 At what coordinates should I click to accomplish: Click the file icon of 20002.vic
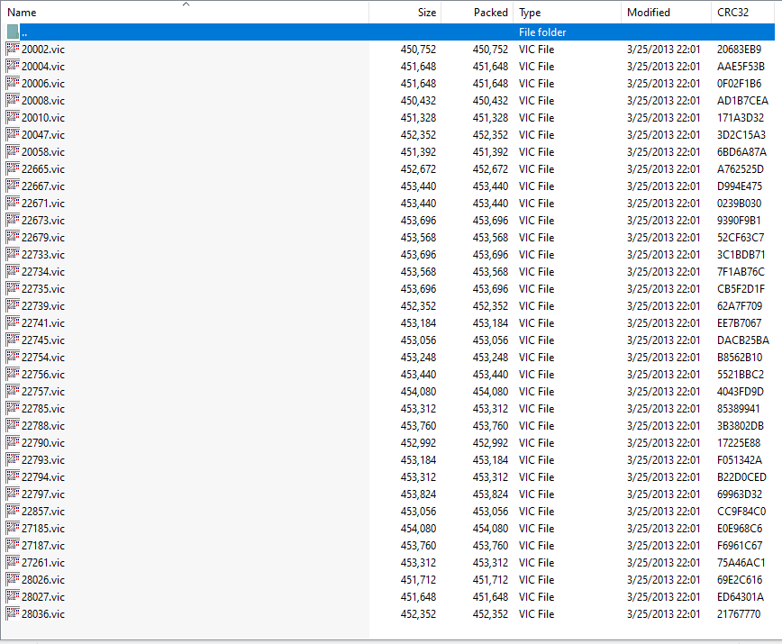point(13,49)
